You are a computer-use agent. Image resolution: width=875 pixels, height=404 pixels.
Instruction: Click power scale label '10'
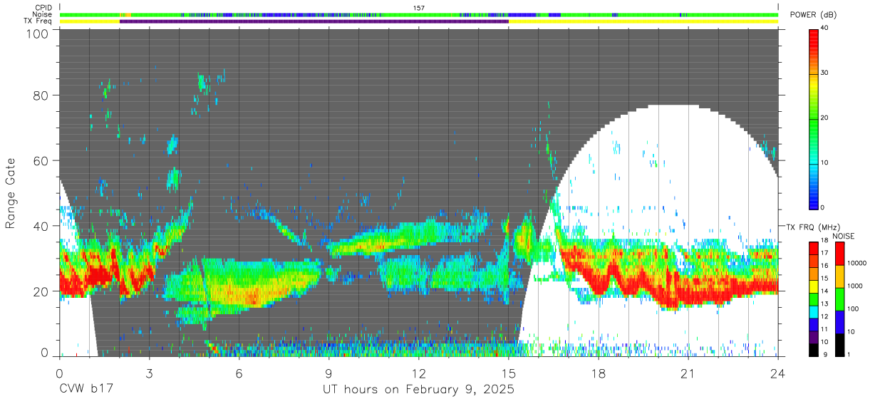825,163
